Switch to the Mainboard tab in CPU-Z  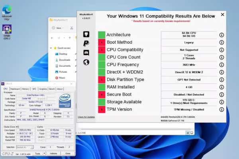click(x=15, y=89)
